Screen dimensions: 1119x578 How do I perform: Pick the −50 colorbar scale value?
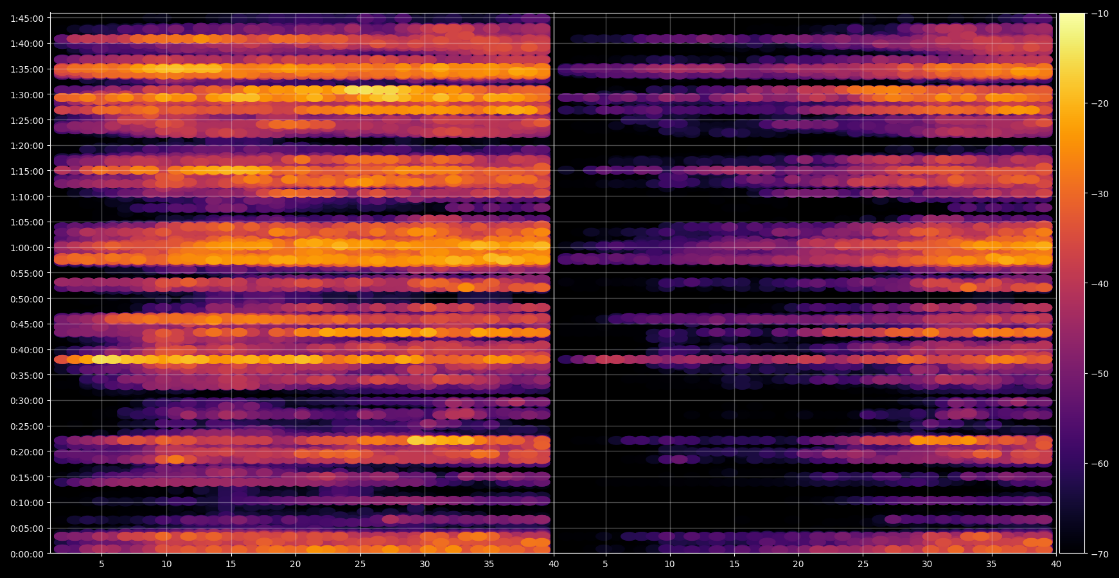coord(1099,373)
